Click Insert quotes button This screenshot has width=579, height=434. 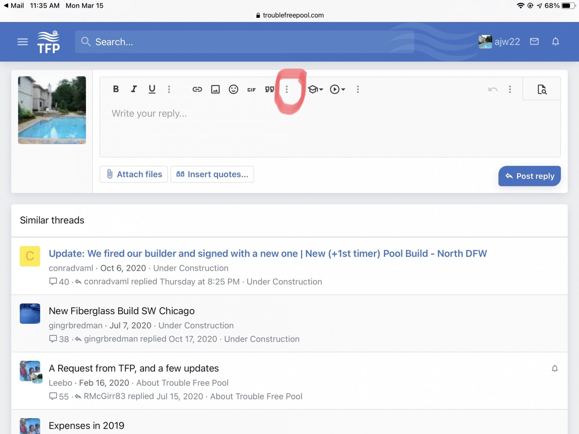click(212, 174)
